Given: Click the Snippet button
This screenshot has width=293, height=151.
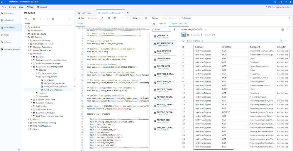Looking at the screenshot, I should coord(186,18).
